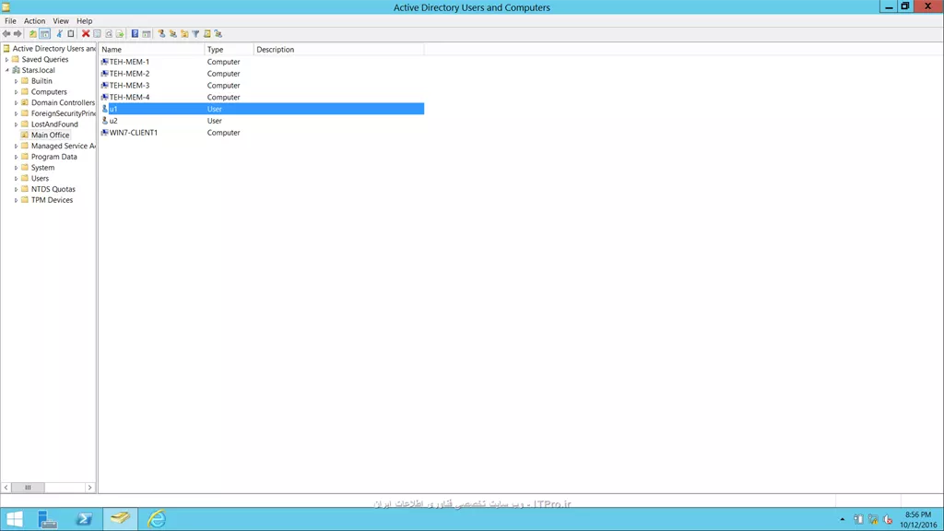Select the WIN7-CLIENT1 computer row
This screenshot has height=531, width=944.
262,133
